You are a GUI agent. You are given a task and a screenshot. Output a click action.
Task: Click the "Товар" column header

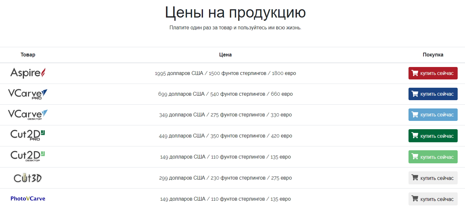coord(28,55)
